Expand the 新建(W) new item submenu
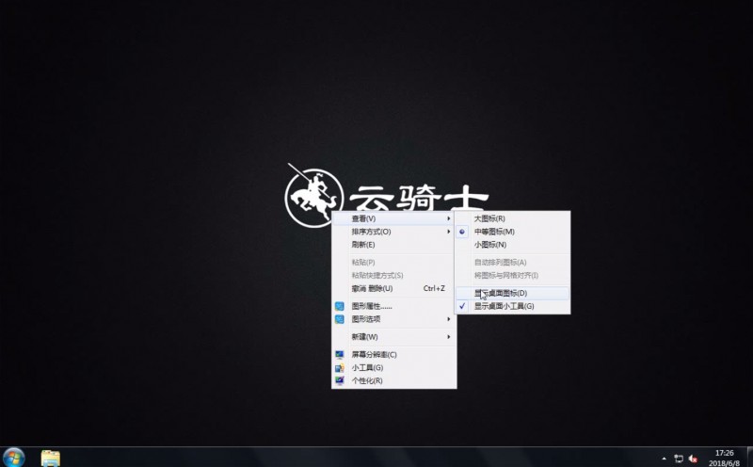This screenshot has height=467, width=753. coord(393,337)
